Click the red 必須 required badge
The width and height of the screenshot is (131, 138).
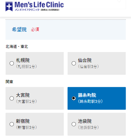[x=35, y=30]
